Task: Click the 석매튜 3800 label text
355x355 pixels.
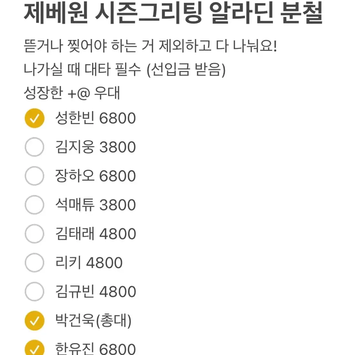Action: [x=96, y=205]
